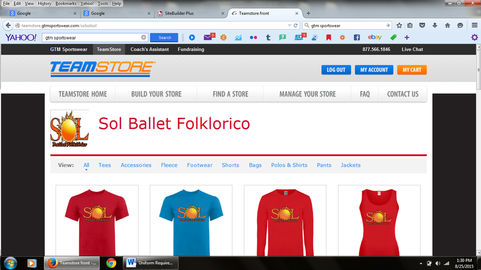The image size is (481, 270).
Task: Open the Firefox hamburger menu
Action: point(474,25)
